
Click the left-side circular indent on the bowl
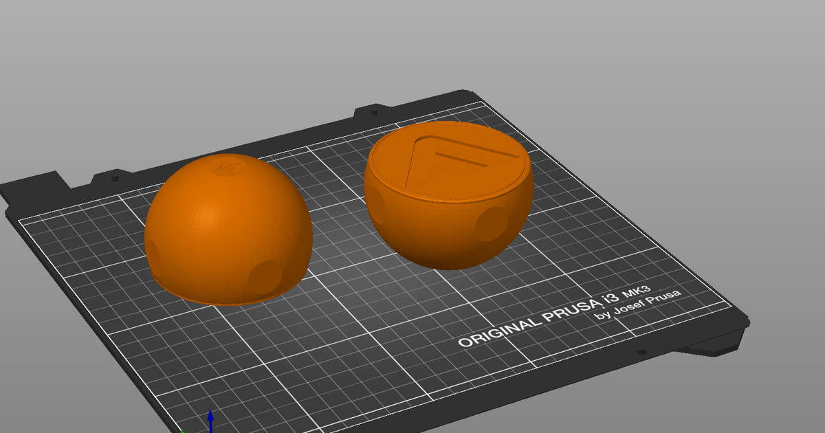pyautogui.click(x=376, y=206)
